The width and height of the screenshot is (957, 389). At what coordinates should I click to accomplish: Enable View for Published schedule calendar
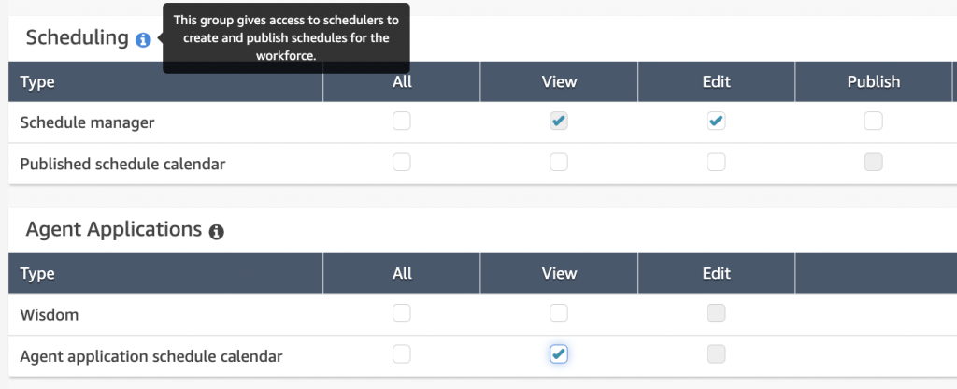click(x=559, y=162)
